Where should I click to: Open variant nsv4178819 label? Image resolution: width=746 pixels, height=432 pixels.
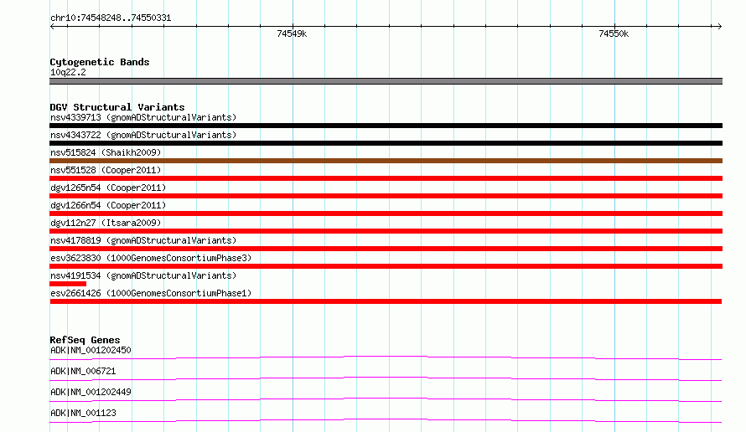(143, 240)
